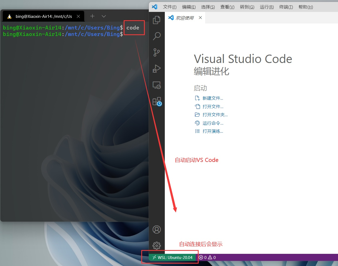This screenshot has height=266, width=338.
Task: Click the errors and warnings status counter
Action: tap(207, 257)
